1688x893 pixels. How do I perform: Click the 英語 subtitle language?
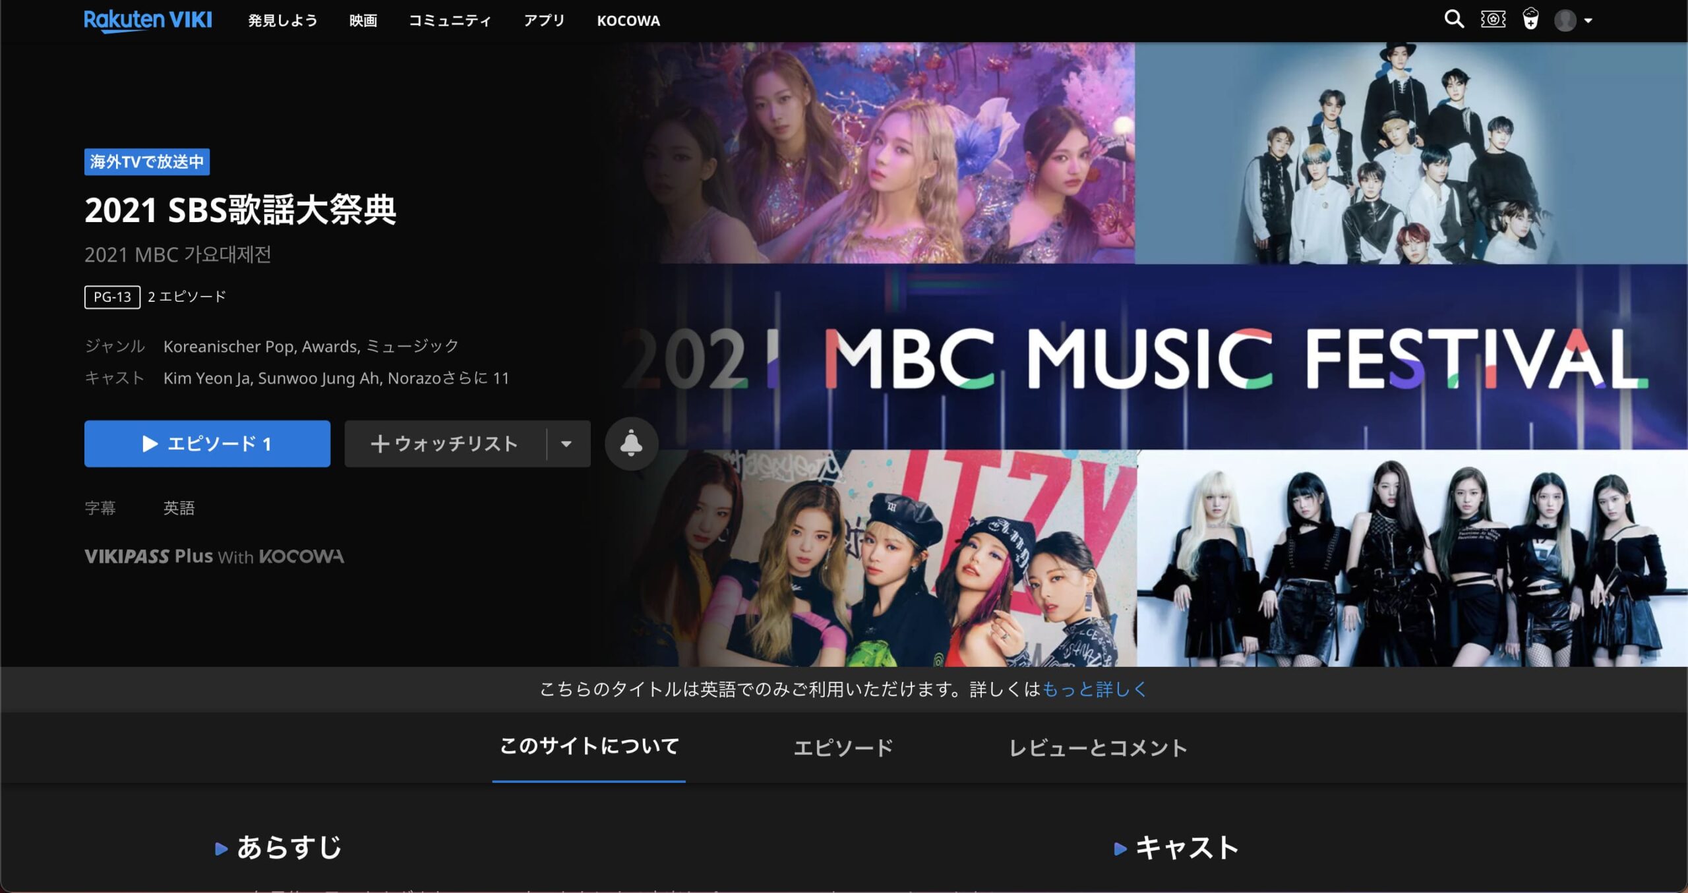(179, 508)
